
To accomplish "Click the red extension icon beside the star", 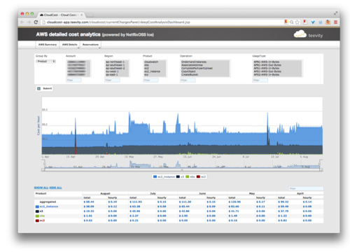I will [x=305, y=22].
